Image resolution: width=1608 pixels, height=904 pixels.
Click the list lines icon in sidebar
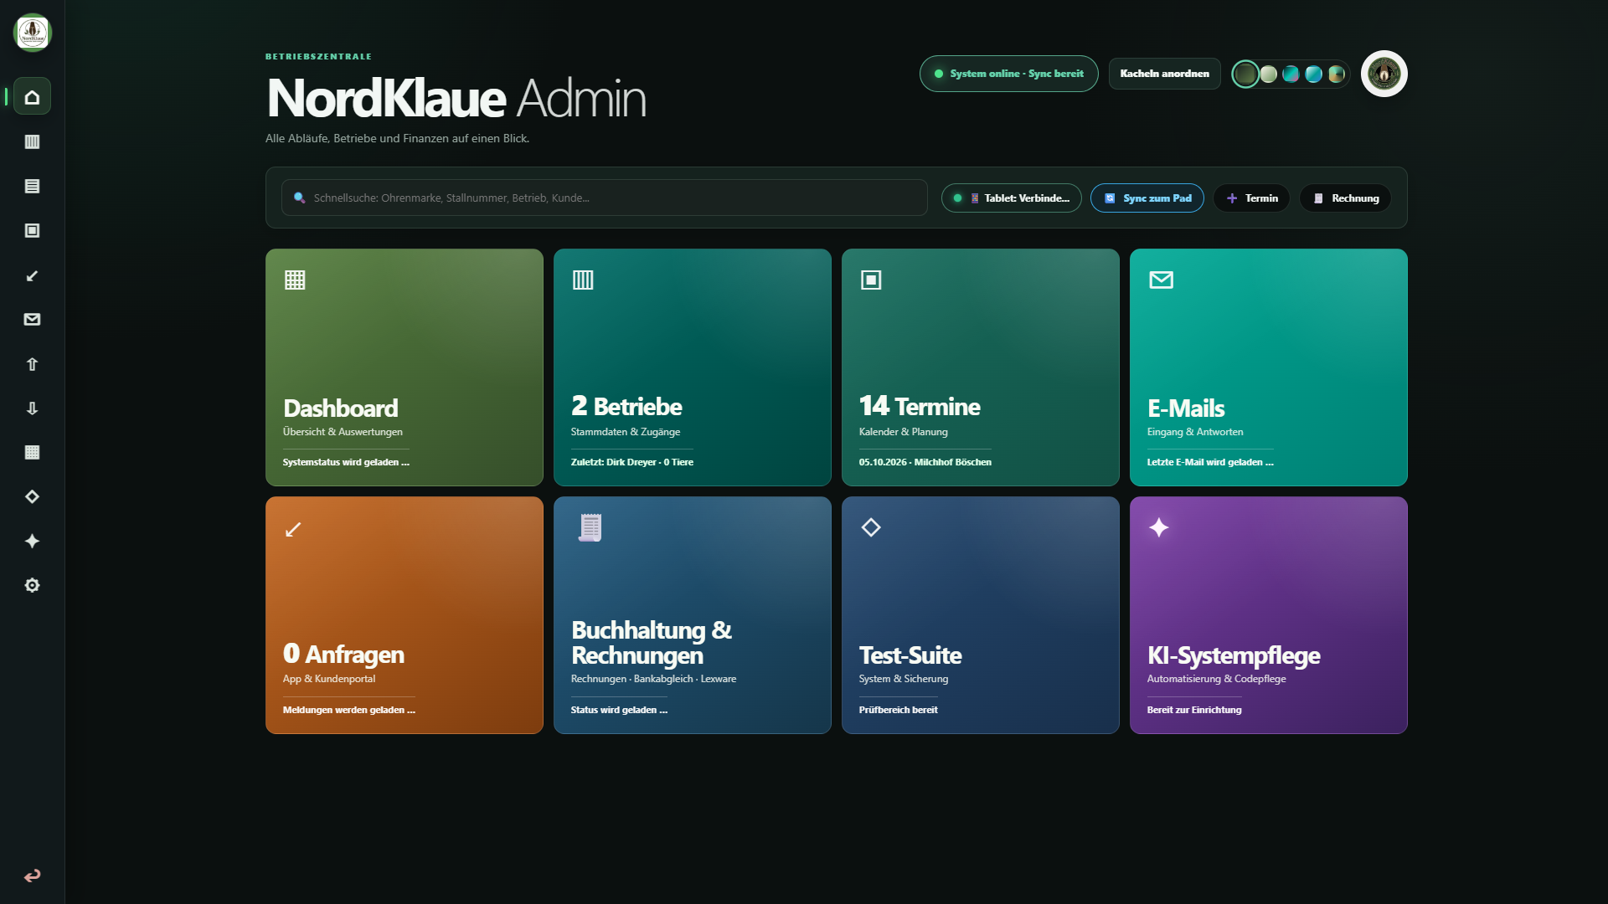click(32, 186)
